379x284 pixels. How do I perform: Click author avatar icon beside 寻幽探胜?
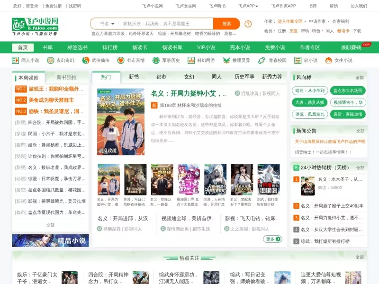[x=99, y=229]
